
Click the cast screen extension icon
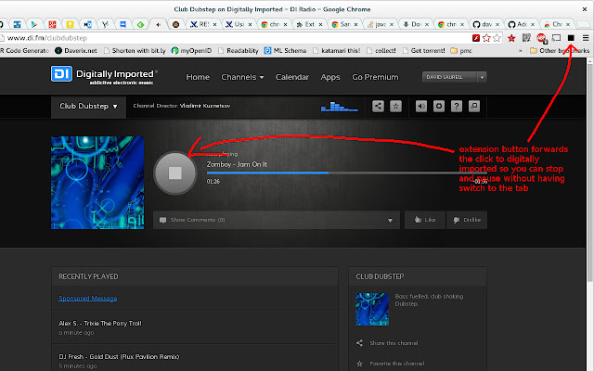click(x=556, y=38)
